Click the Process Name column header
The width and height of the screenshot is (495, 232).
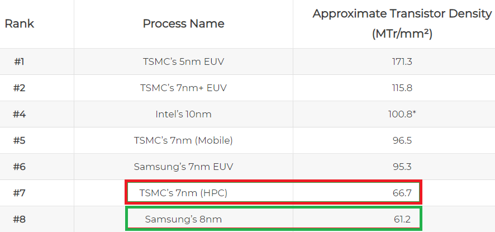tap(183, 23)
